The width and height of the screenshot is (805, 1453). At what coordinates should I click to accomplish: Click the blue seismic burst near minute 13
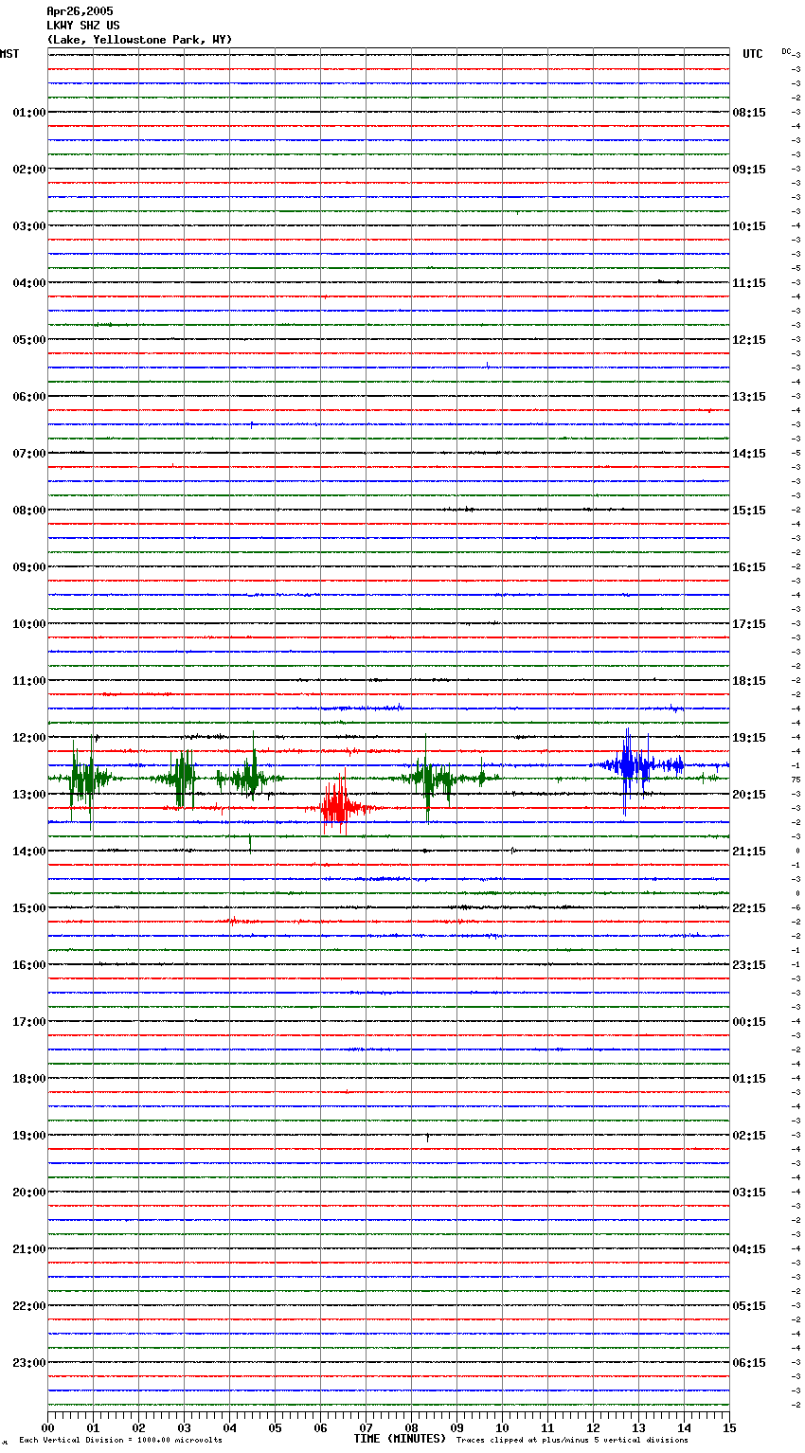click(x=629, y=763)
